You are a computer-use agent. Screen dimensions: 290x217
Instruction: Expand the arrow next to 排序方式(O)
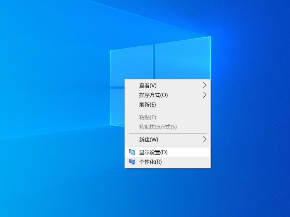[205, 95]
